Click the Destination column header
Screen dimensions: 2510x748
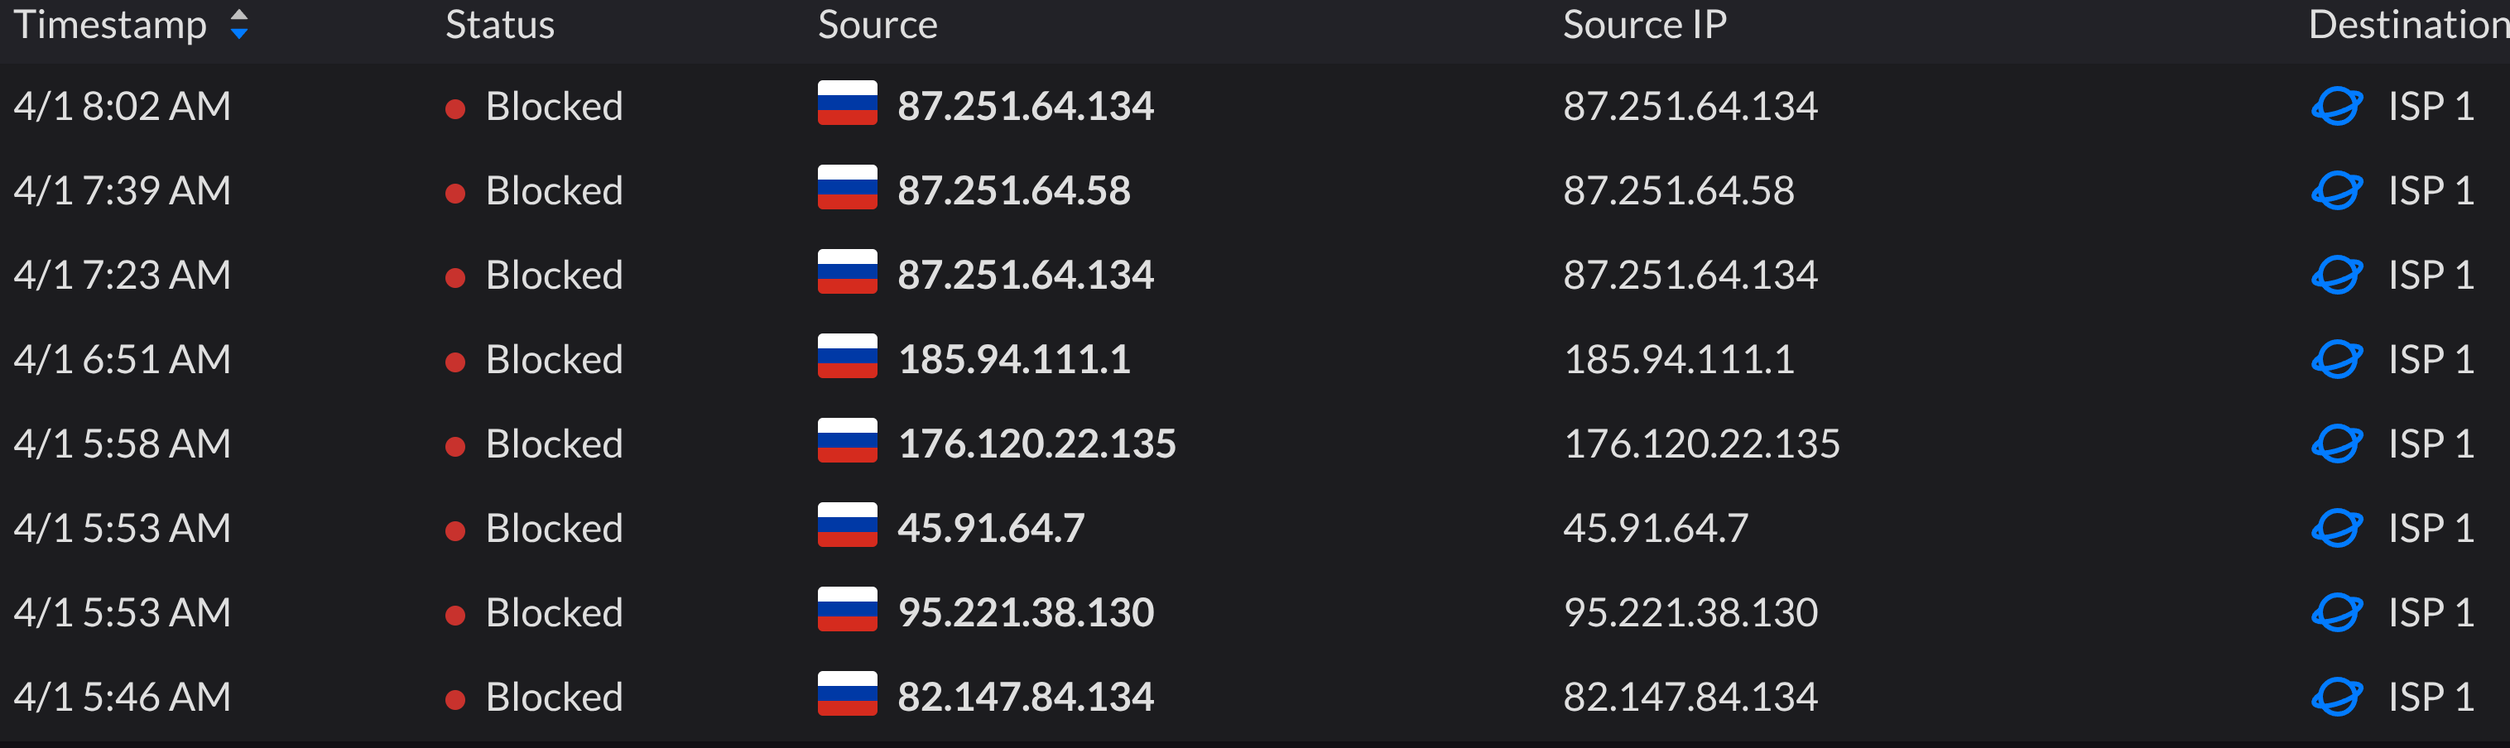coord(2406,24)
